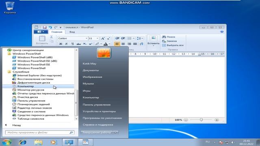Screen dimensions: 260x146
Task: Launch Windows Media Player from the taskbar
Action: tap(53, 142)
